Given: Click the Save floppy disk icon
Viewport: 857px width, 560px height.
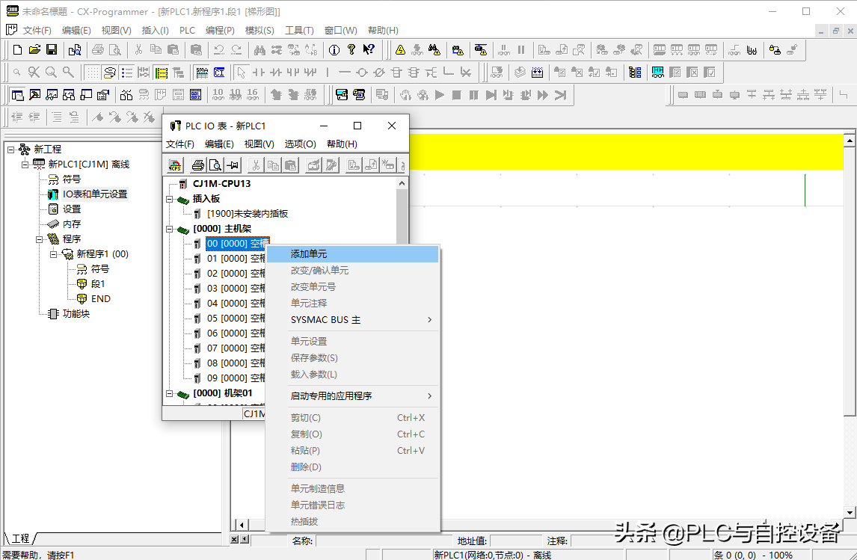Looking at the screenshot, I should (x=52, y=50).
